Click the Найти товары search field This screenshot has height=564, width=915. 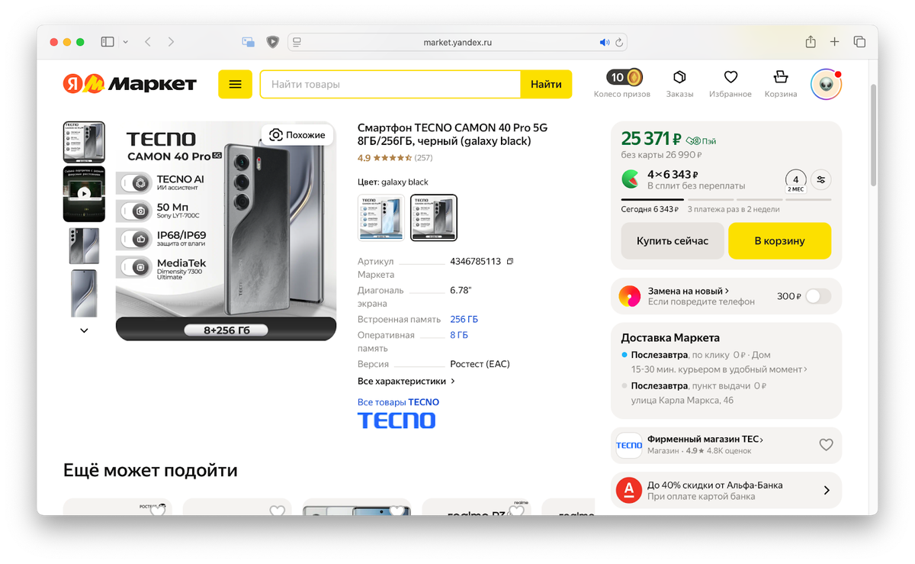point(390,84)
